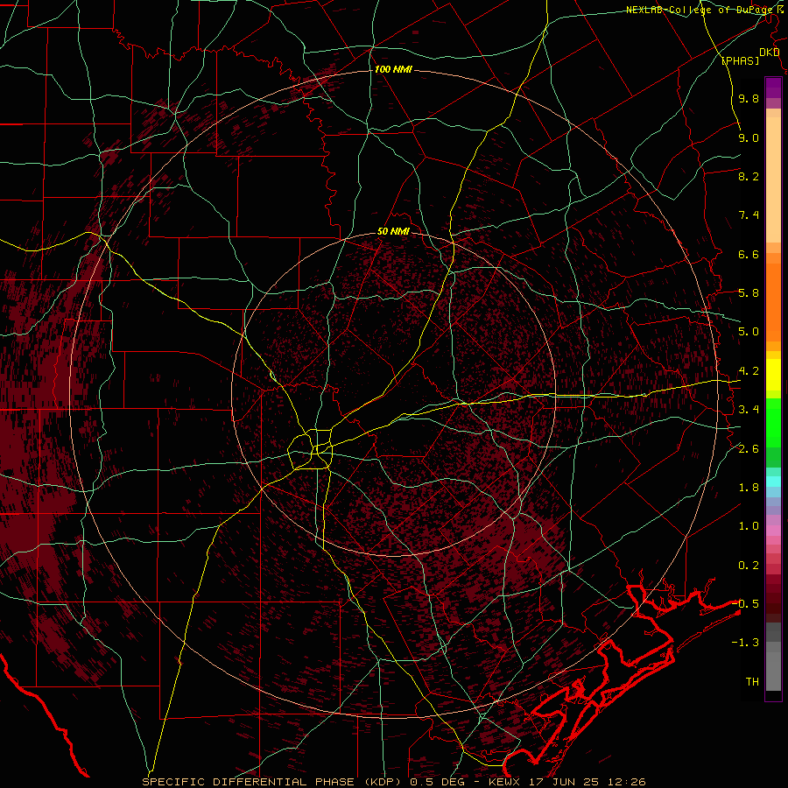Click the 3.4 value on the color scale

pos(749,410)
